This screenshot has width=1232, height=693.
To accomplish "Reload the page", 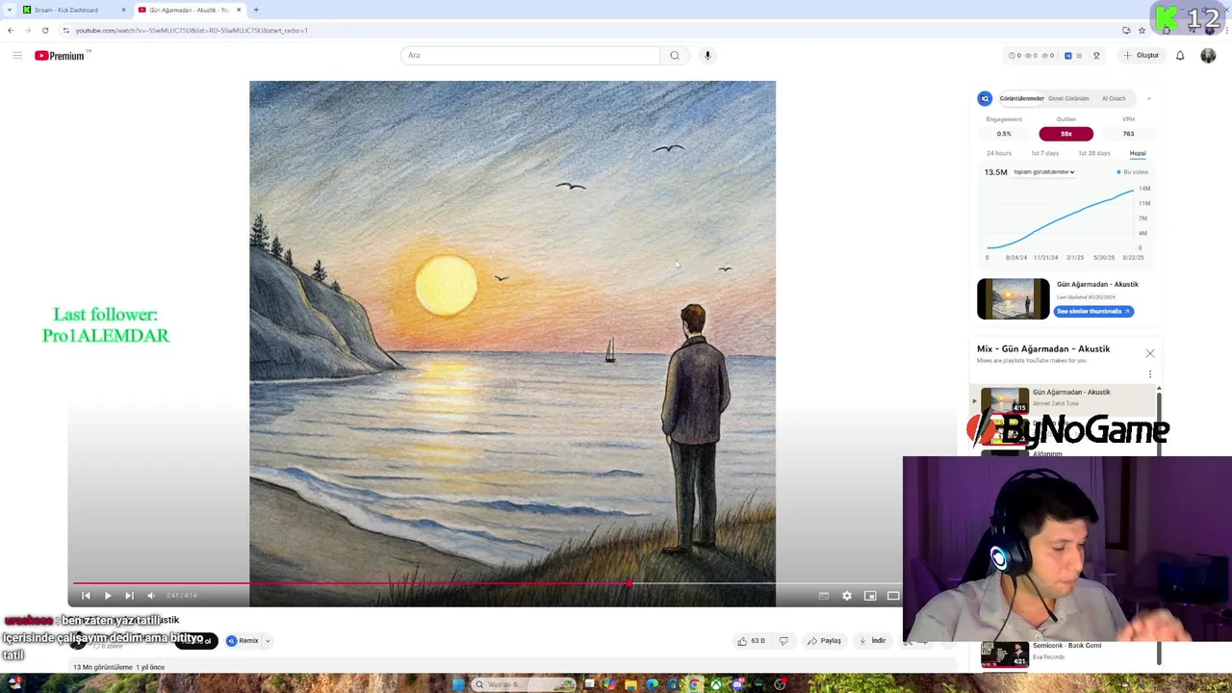I will 45,31.
